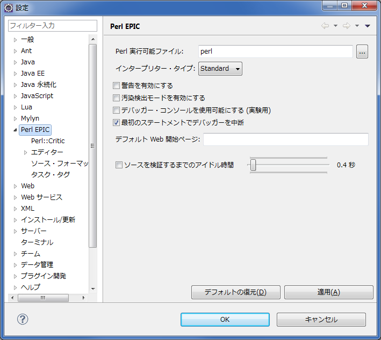
Task: Open the forward history dropdown arrow
Action: (x=357, y=26)
